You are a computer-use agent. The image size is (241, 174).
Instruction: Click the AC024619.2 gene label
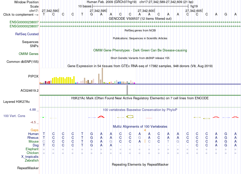[x=29, y=90]
